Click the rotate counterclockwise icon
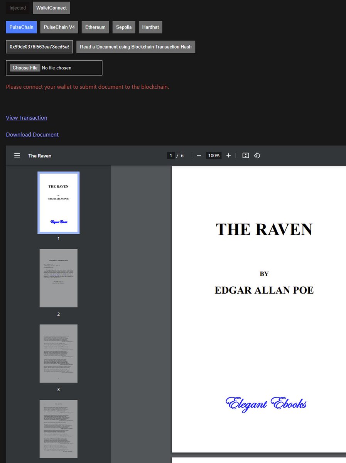This screenshot has height=463, width=346. click(x=257, y=155)
